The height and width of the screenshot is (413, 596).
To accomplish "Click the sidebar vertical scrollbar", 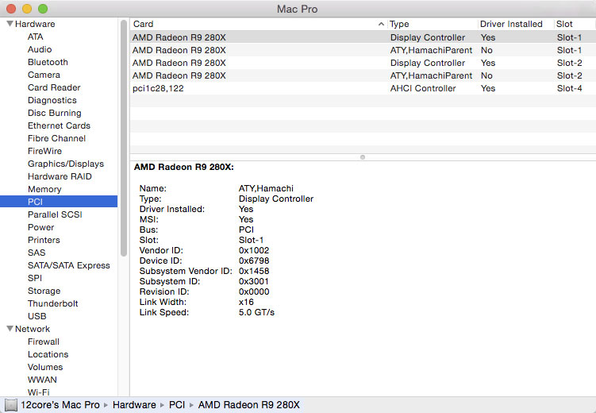I will point(124,138).
